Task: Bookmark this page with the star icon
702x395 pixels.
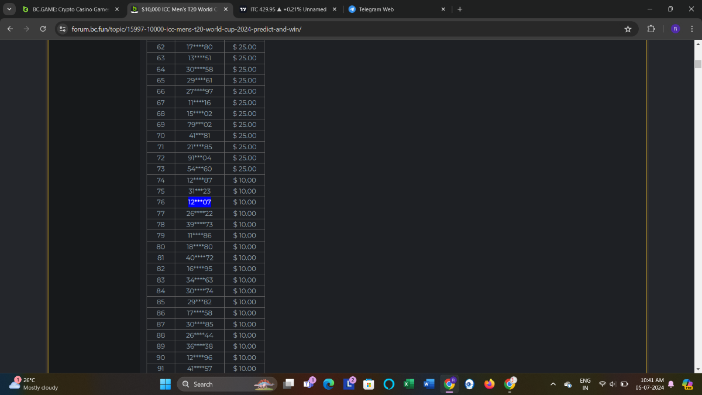Action: coord(628,29)
